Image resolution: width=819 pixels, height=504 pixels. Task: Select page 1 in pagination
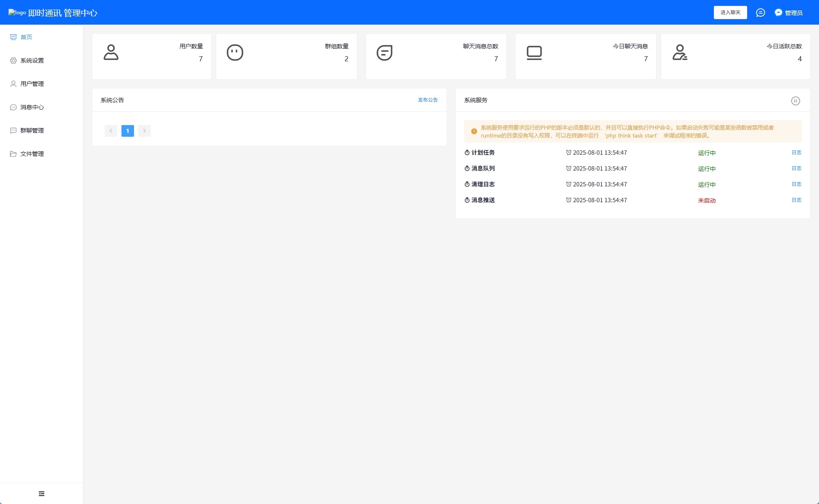(x=128, y=131)
